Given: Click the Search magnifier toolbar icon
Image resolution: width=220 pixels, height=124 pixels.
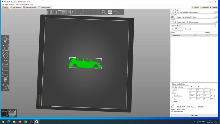Looking at the screenshot, I should click(x=104, y=12).
